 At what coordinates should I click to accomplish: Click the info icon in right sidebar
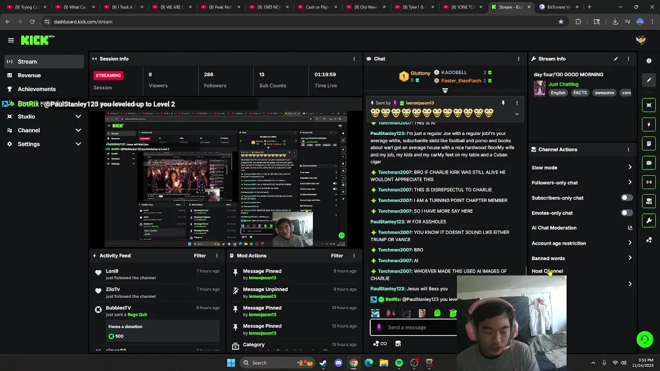click(x=649, y=61)
